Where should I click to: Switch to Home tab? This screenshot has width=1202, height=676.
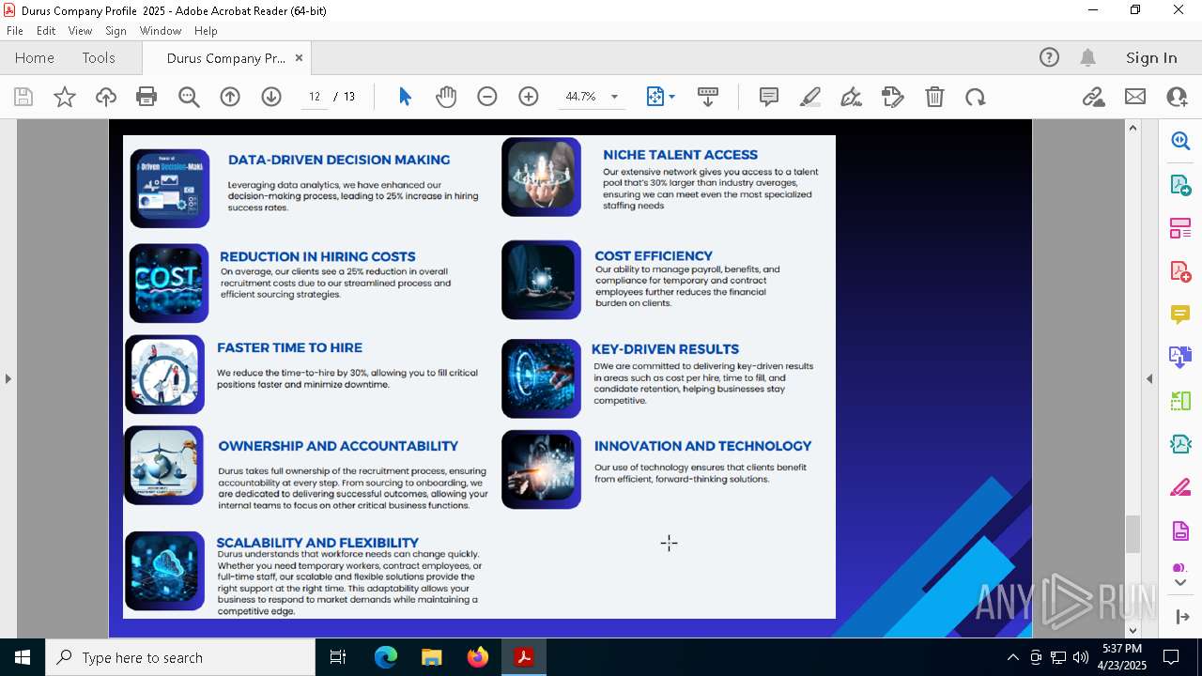coord(35,57)
